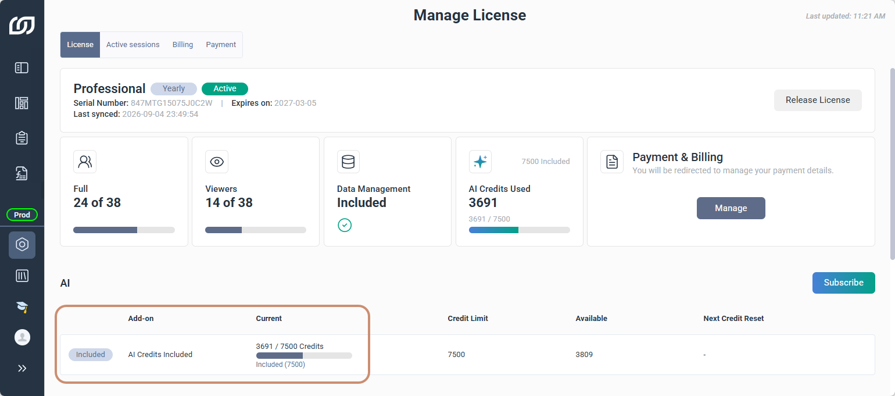
Task: Click the Professional plan title
Action: (x=109, y=88)
